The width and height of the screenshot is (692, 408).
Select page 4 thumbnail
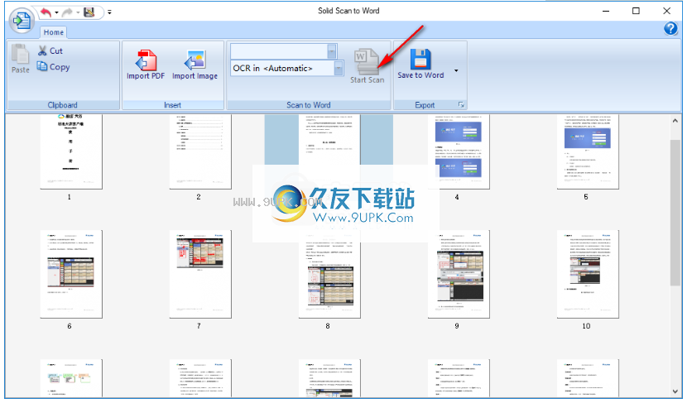[459, 151]
